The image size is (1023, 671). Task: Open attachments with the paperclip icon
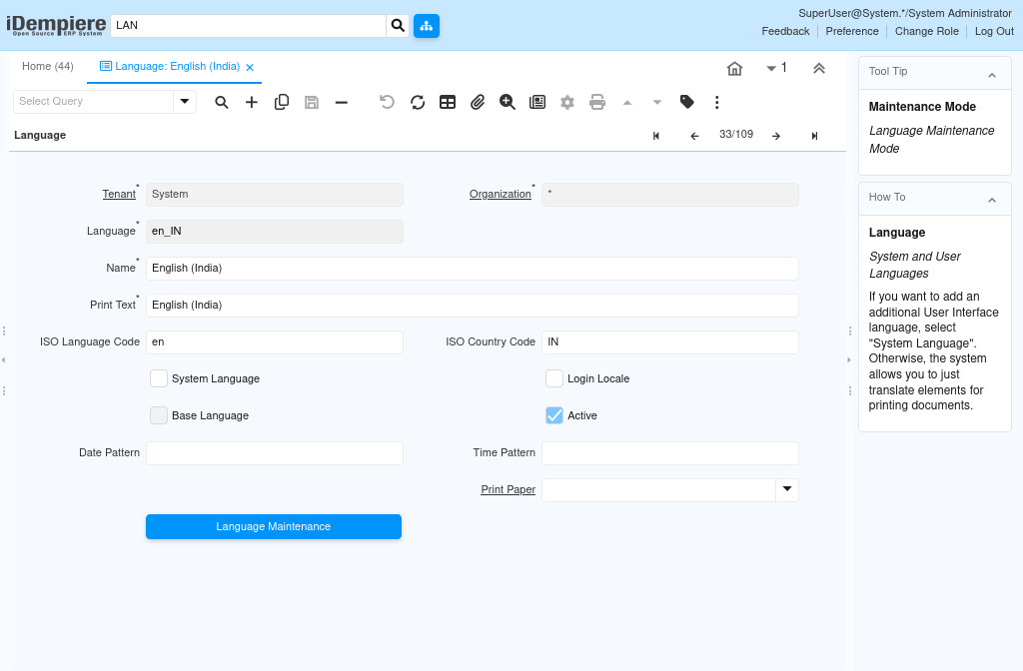coord(478,103)
